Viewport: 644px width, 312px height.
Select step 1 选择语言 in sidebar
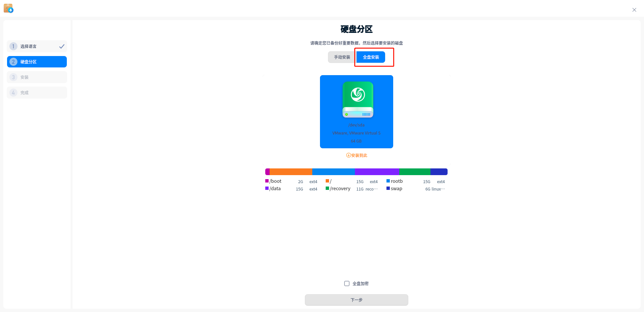click(x=37, y=46)
